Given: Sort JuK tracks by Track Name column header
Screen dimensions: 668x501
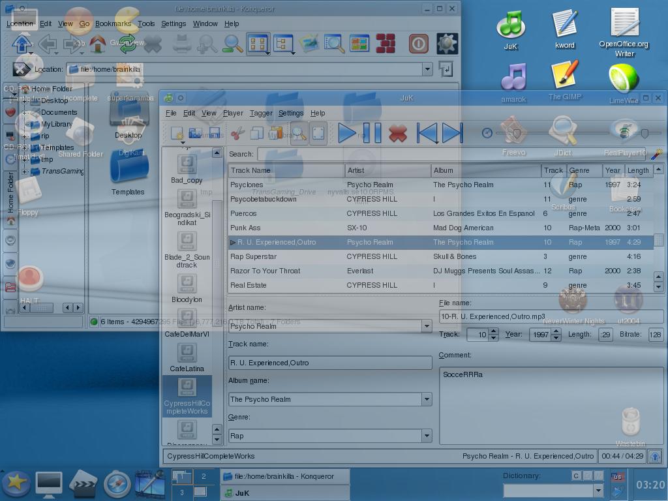Looking at the screenshot, I should pyautogui.click(x=286, y=170).
